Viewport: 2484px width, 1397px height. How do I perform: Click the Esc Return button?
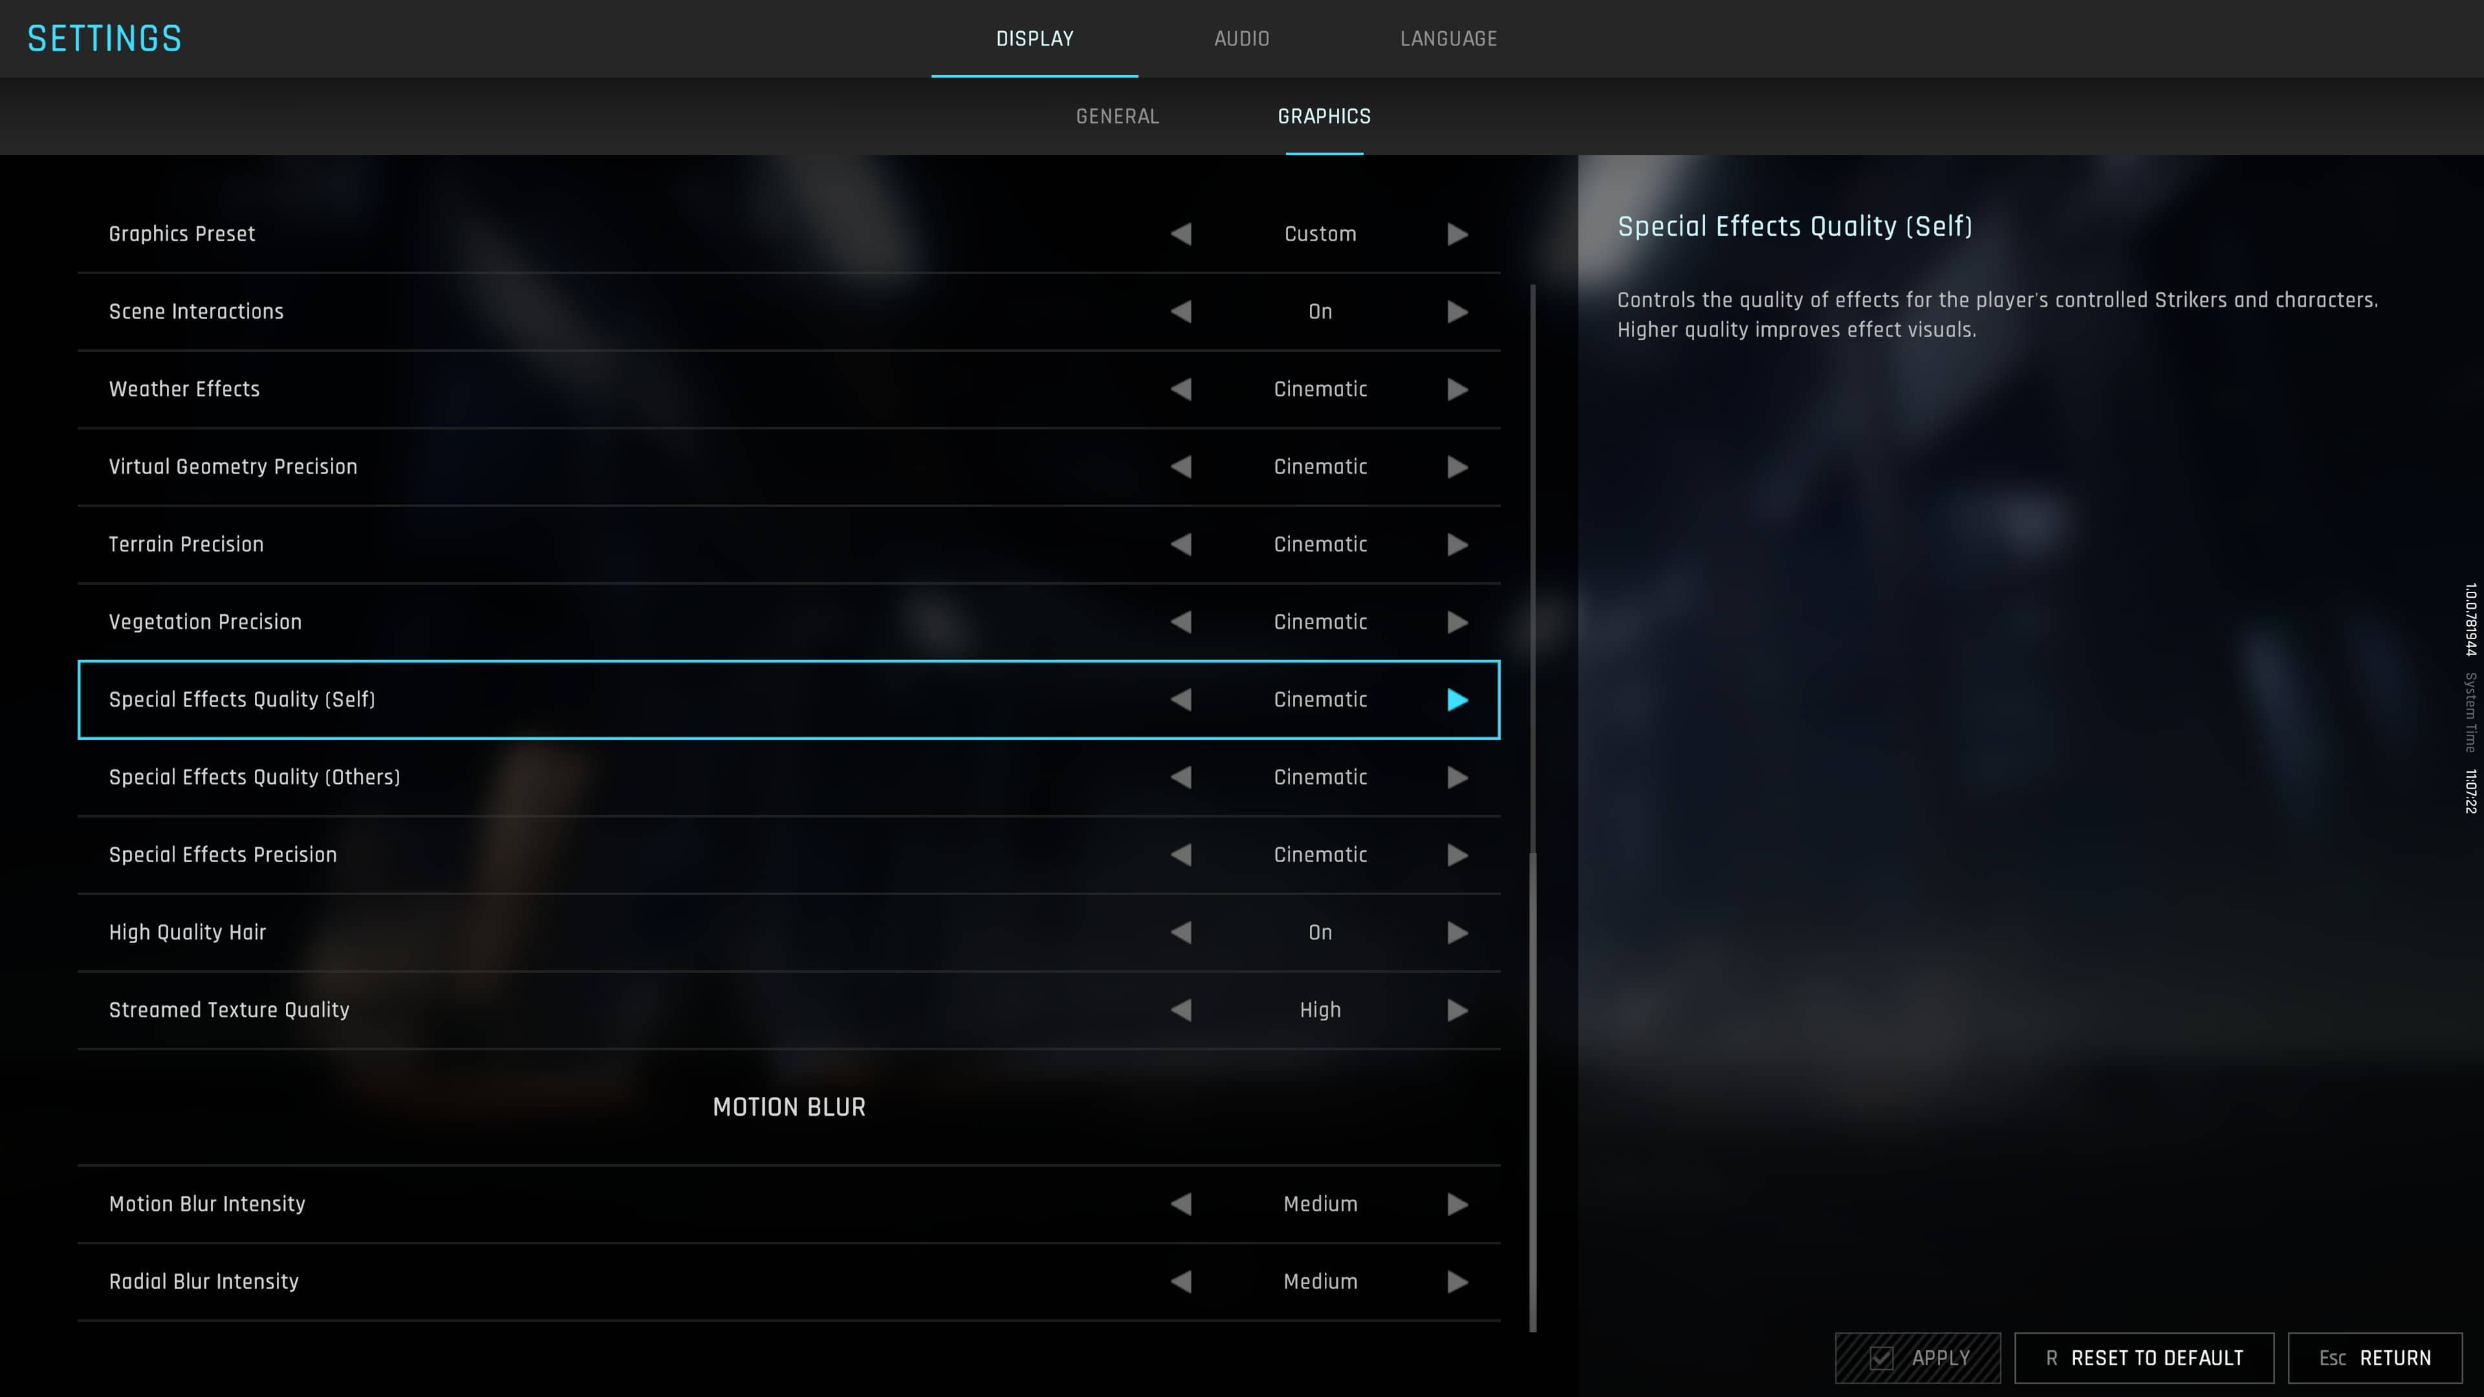point(2375,1358)
